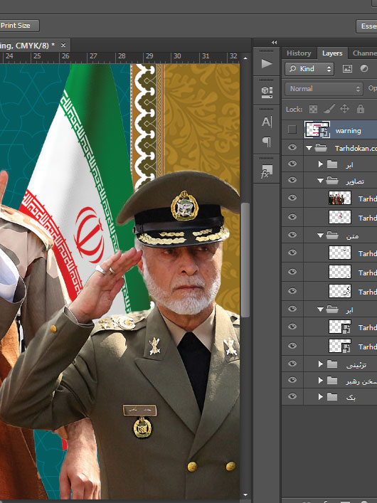377x503 pixels.
Task: Expand the بک group
Action: (x=320, y=397)
